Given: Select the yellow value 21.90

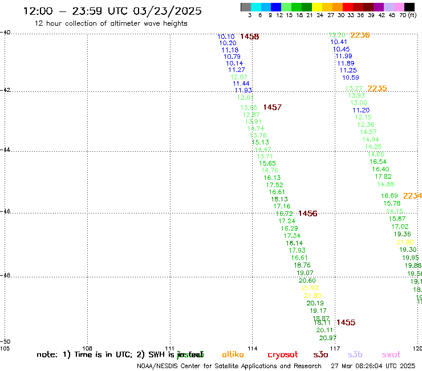Looking at the screenshot, I should point(405,242).
